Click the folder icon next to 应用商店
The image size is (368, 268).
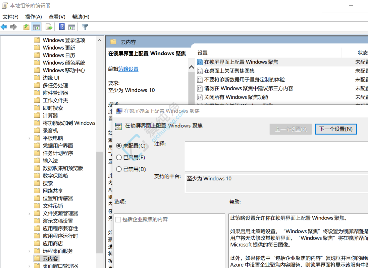[37, 244]
